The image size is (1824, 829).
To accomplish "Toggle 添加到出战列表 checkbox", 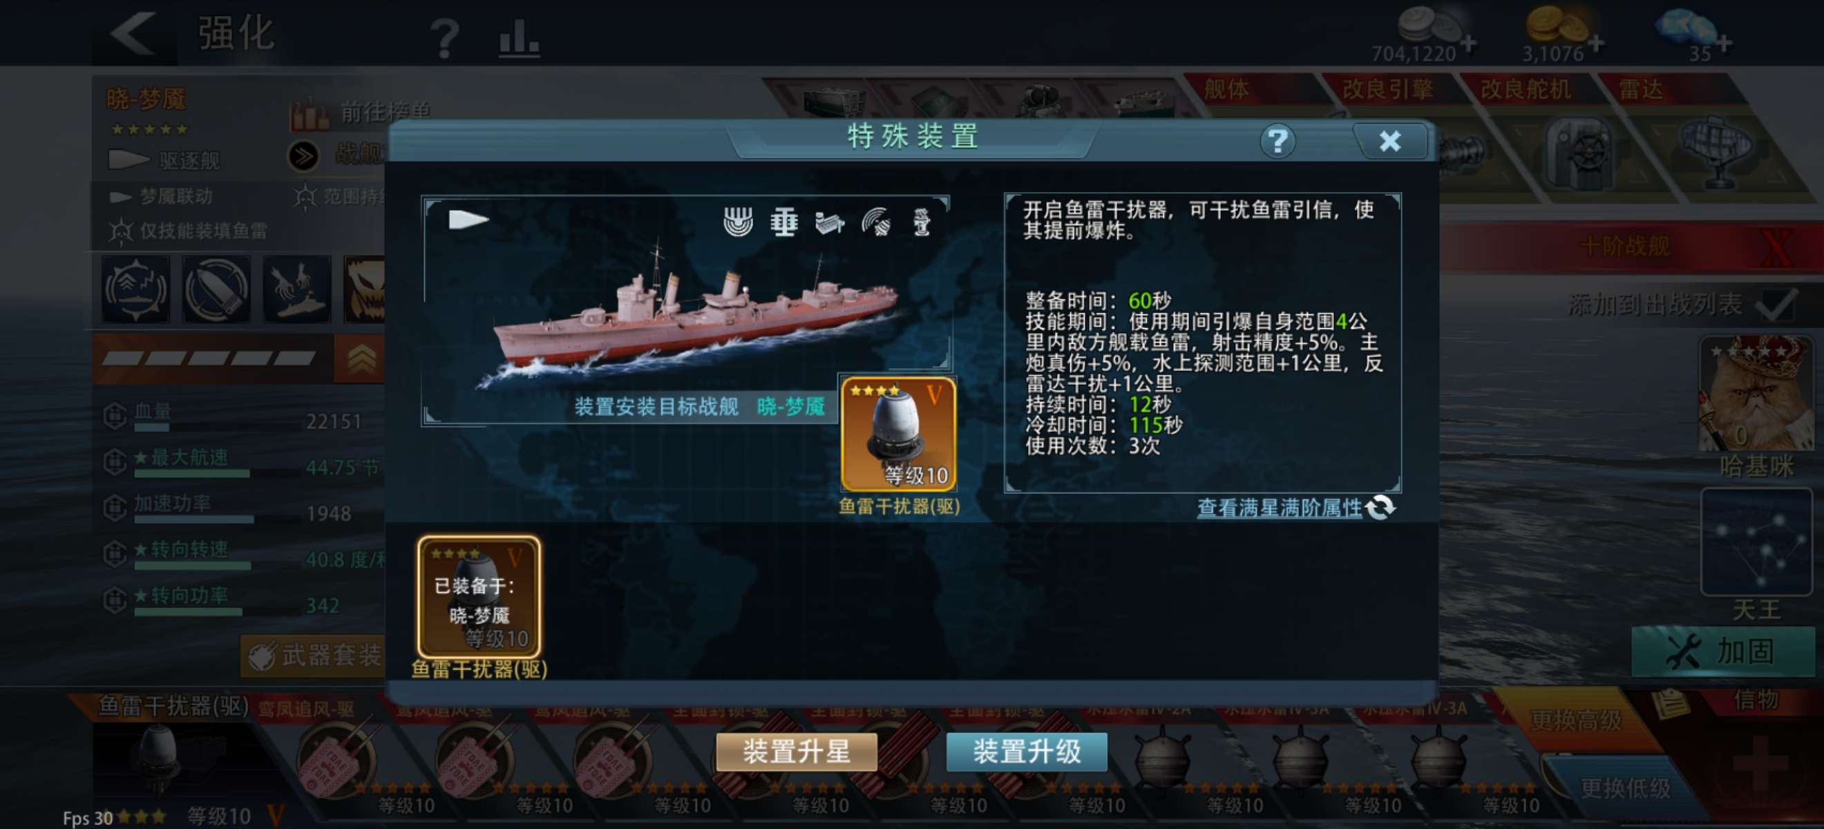I will click(1775, 304).
